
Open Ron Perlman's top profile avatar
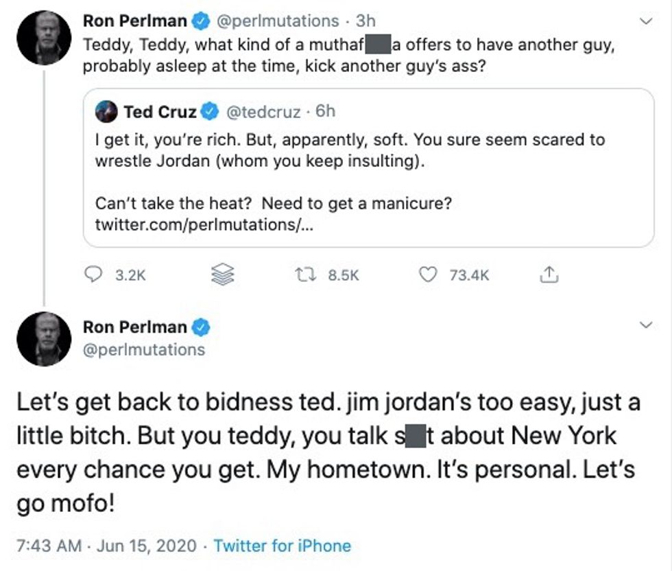point(44,38)
